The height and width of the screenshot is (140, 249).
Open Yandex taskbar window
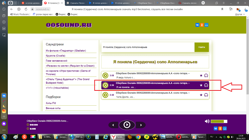[x=117, y=137]
